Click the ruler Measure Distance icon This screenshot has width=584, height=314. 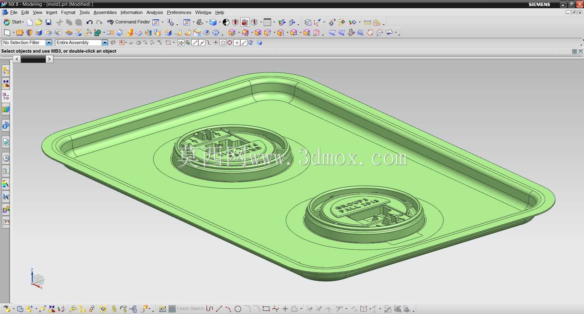(367, 22)
